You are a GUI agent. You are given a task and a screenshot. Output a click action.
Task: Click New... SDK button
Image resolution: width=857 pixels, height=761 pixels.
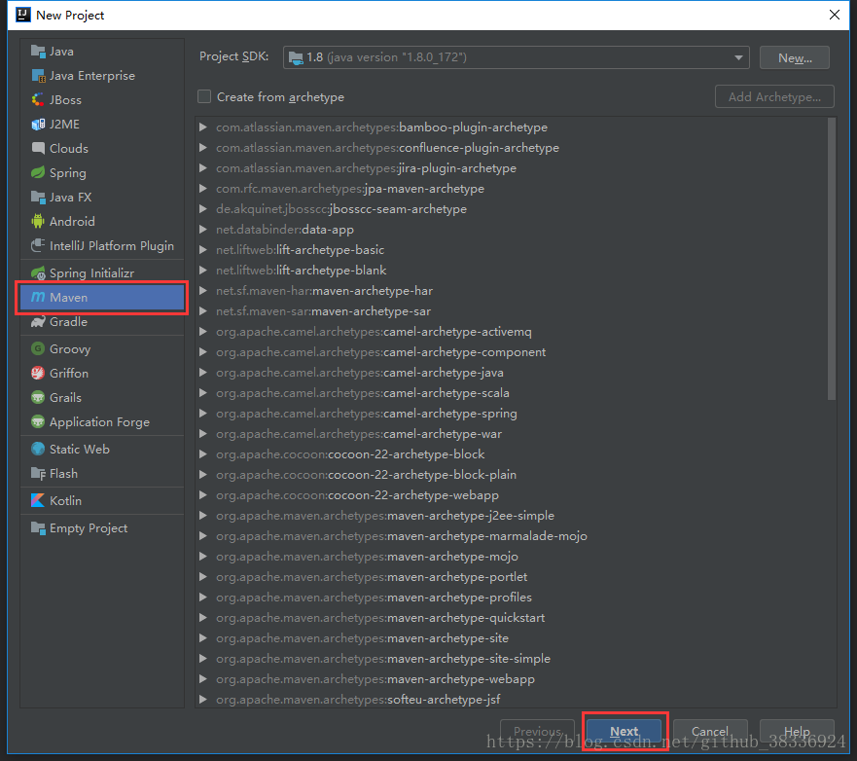[x=795, y=57]
